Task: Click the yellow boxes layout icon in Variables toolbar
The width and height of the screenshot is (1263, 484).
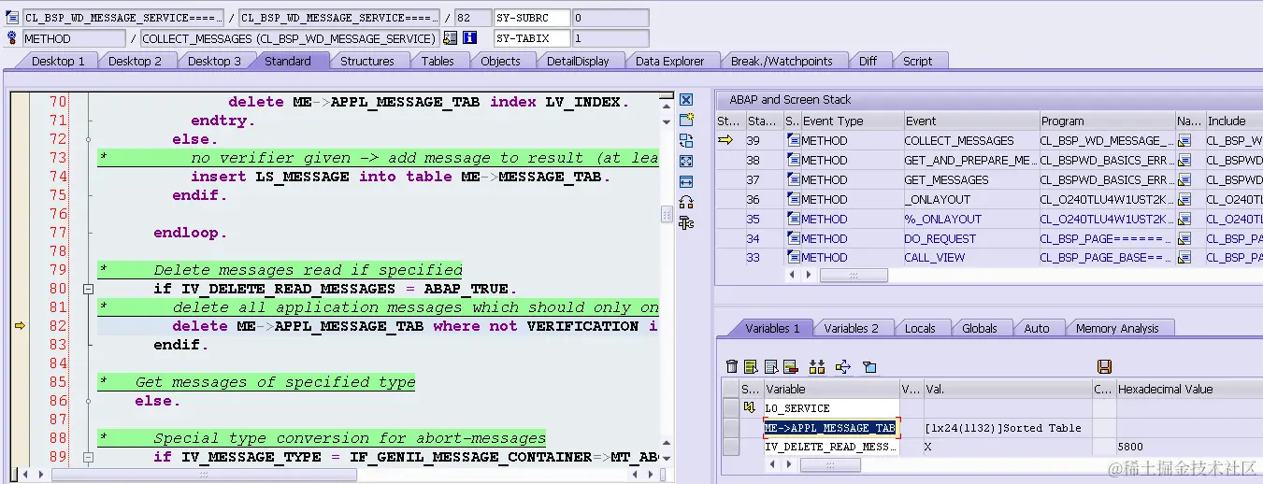Action: pyautogui.click(x=817, y=366)
